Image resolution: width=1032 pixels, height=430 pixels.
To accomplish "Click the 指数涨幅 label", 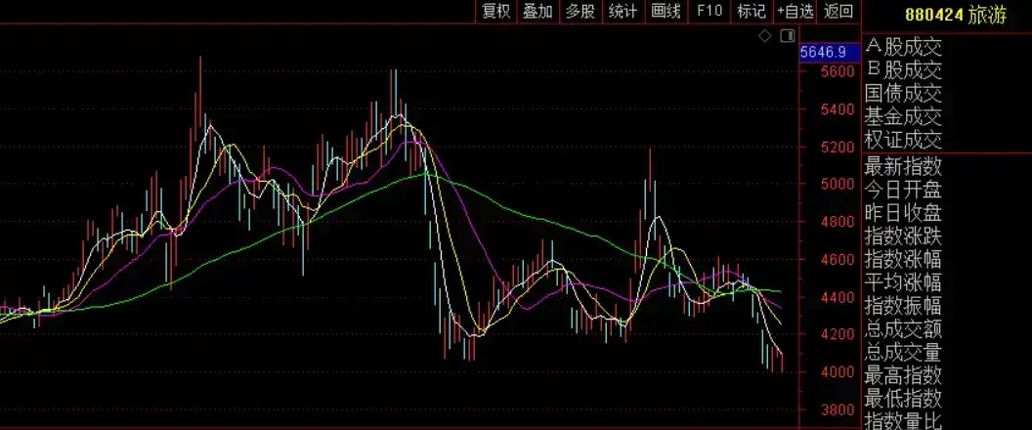I will [903, 259].
